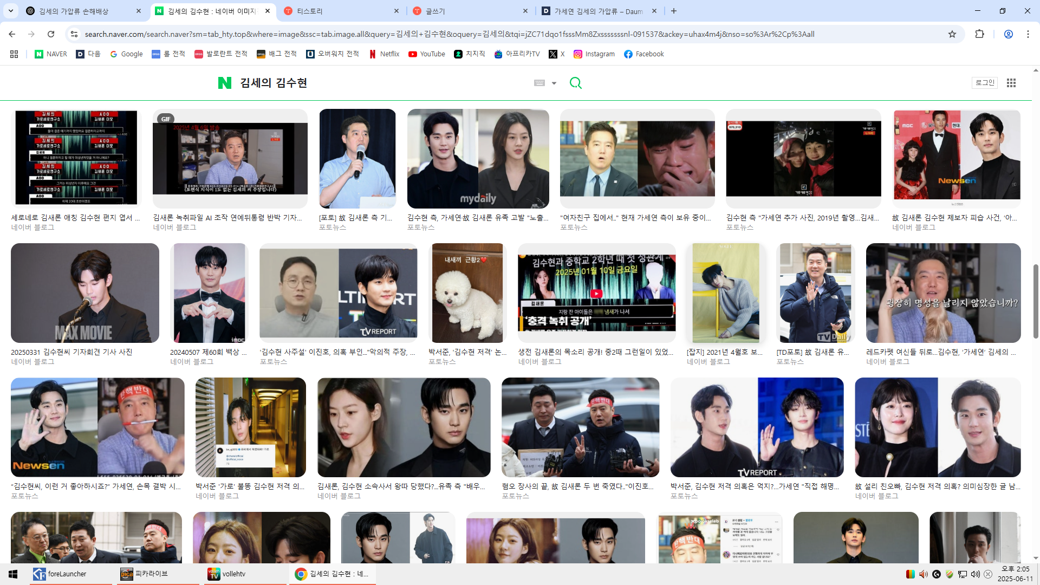
Task: Open the Chrome profile icon
Action: point(1008,34)
